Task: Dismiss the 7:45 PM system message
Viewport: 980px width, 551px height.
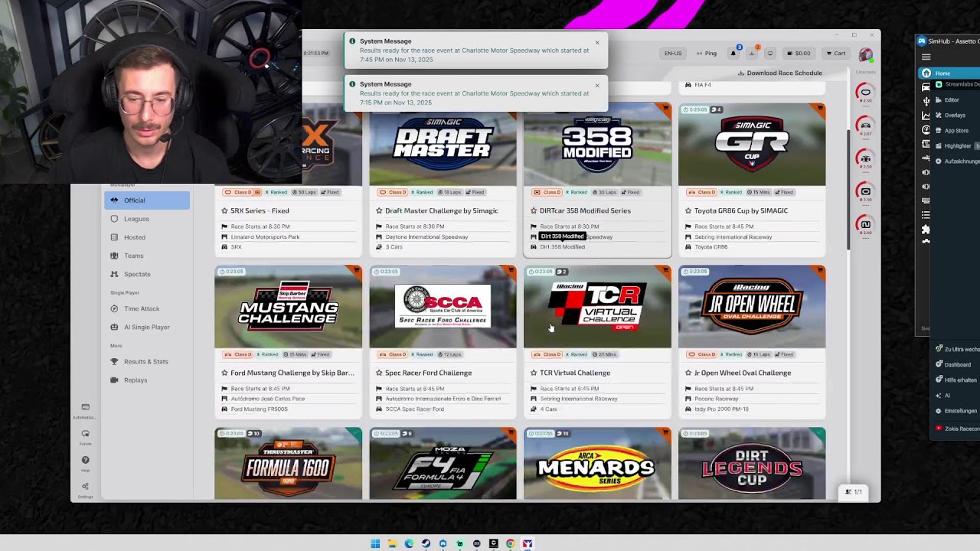Action: (x=597, y=42)
